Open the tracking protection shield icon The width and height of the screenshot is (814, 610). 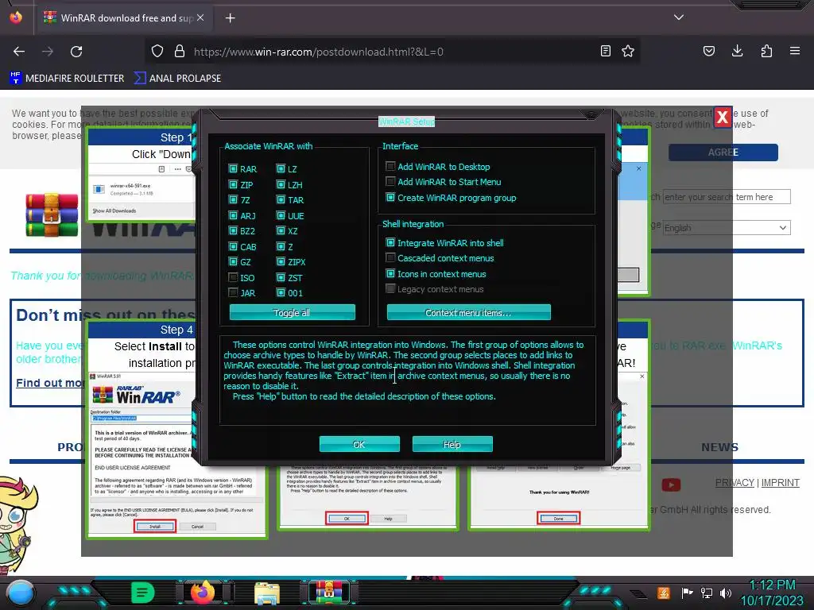pyautogui.click(x=157, y=52)
